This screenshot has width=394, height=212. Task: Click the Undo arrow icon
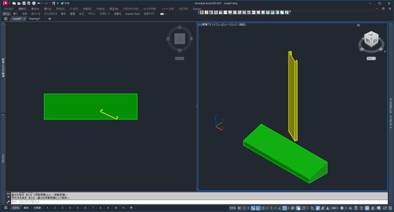click(39, 3)
